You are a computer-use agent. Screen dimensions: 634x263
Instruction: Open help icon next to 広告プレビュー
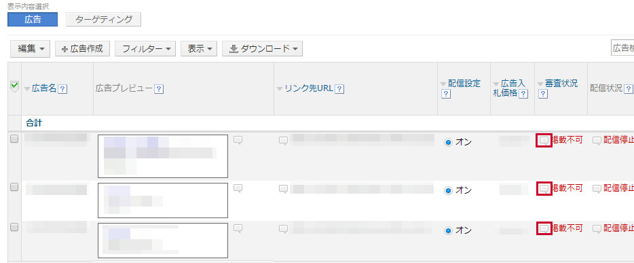click(159, 89)
